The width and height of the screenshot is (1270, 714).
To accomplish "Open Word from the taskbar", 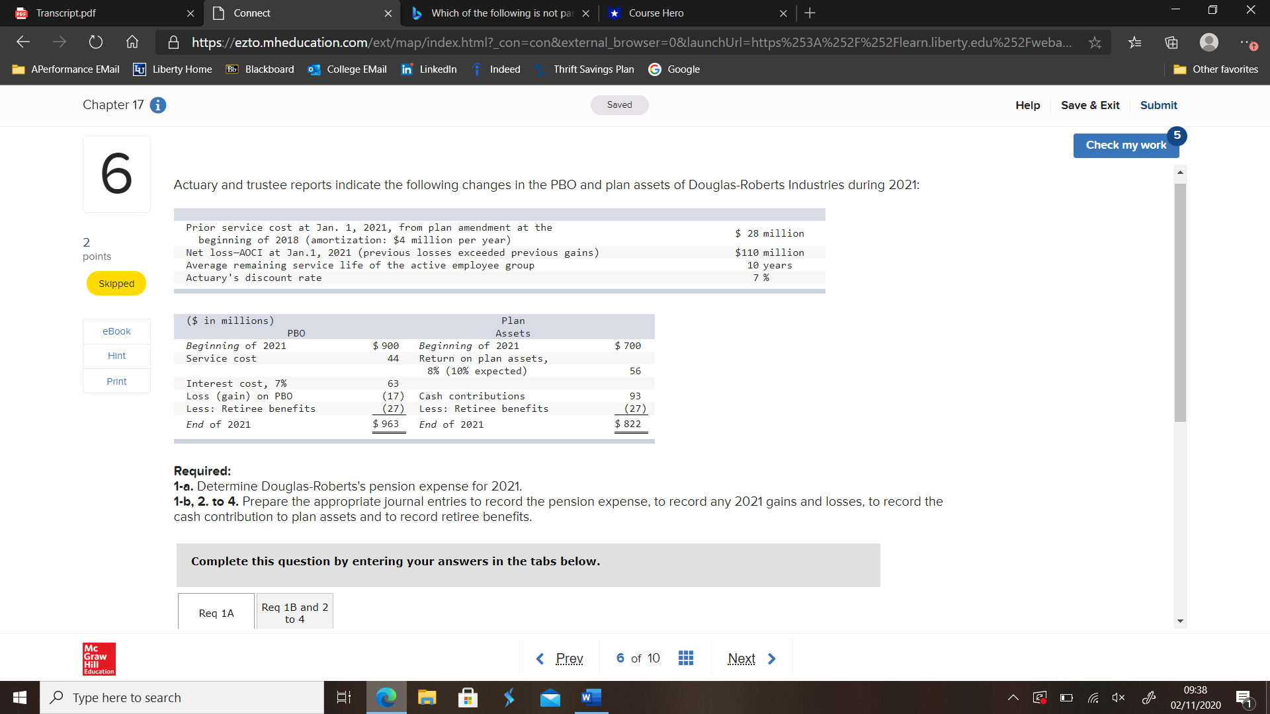I will 591,697.
